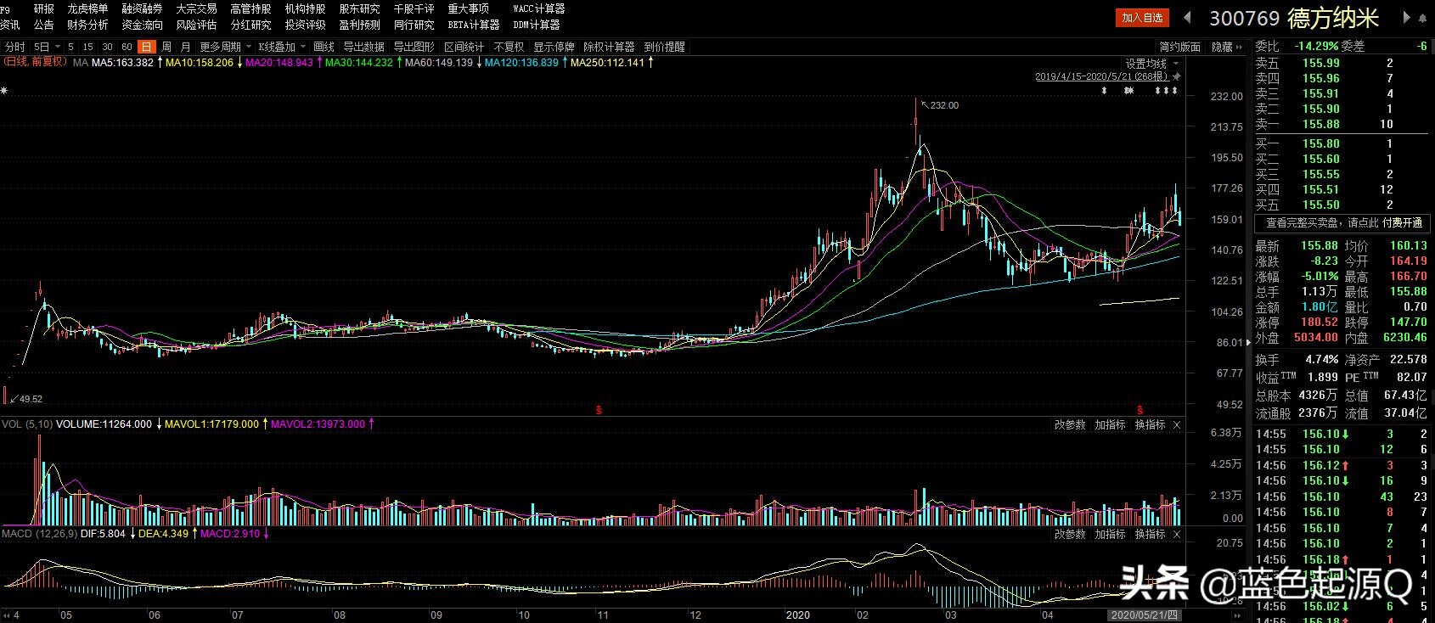Click the 加入自选 button
Screen dimensions: 1435x623
(x=1142, y=17)
